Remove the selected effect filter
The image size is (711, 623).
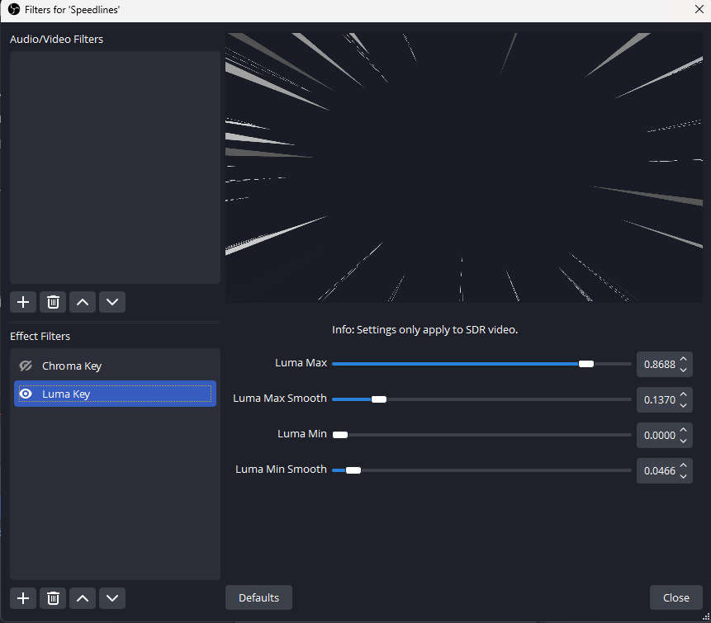pyautogui.click(x=52, y=597)
